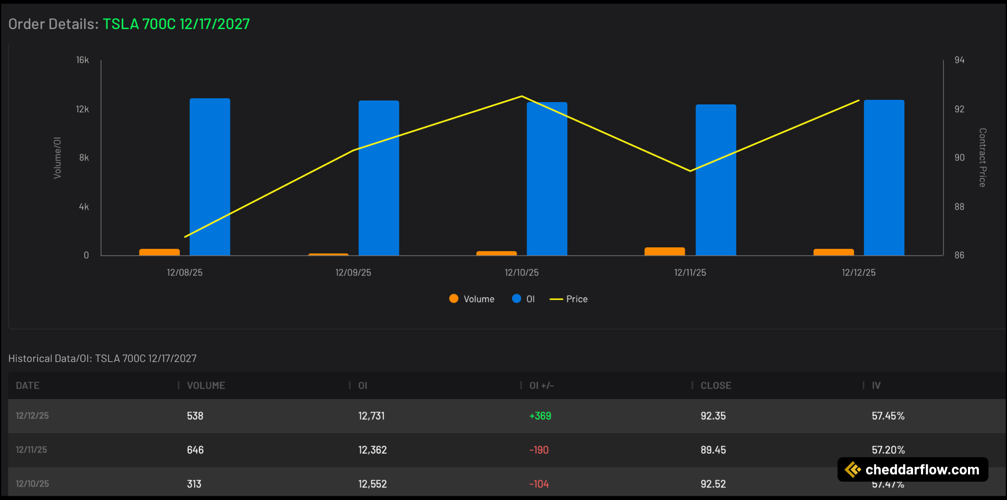Toggle the Volume series in the chart legend
The width and height of the screenshot is (1007, 500).
tap(472, 299)
